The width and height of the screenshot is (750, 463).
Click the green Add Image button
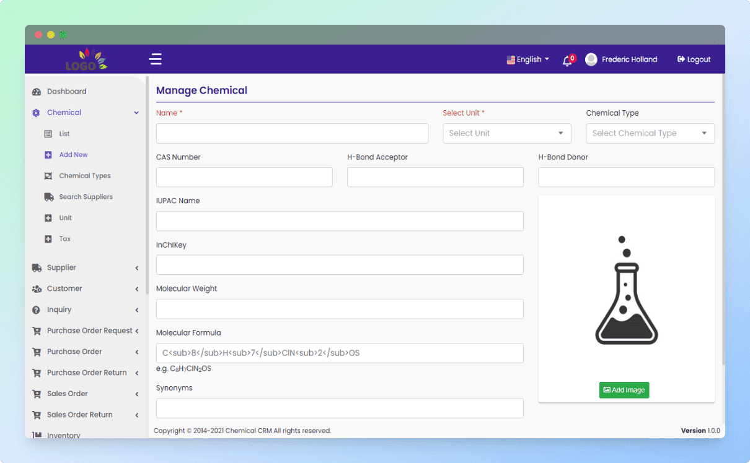[x=624, y=390]
